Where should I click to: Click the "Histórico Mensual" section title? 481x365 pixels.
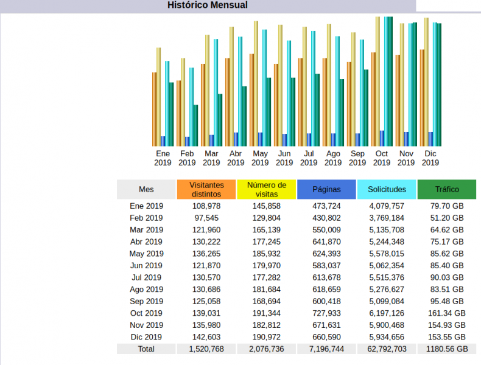tap(208, 5)
